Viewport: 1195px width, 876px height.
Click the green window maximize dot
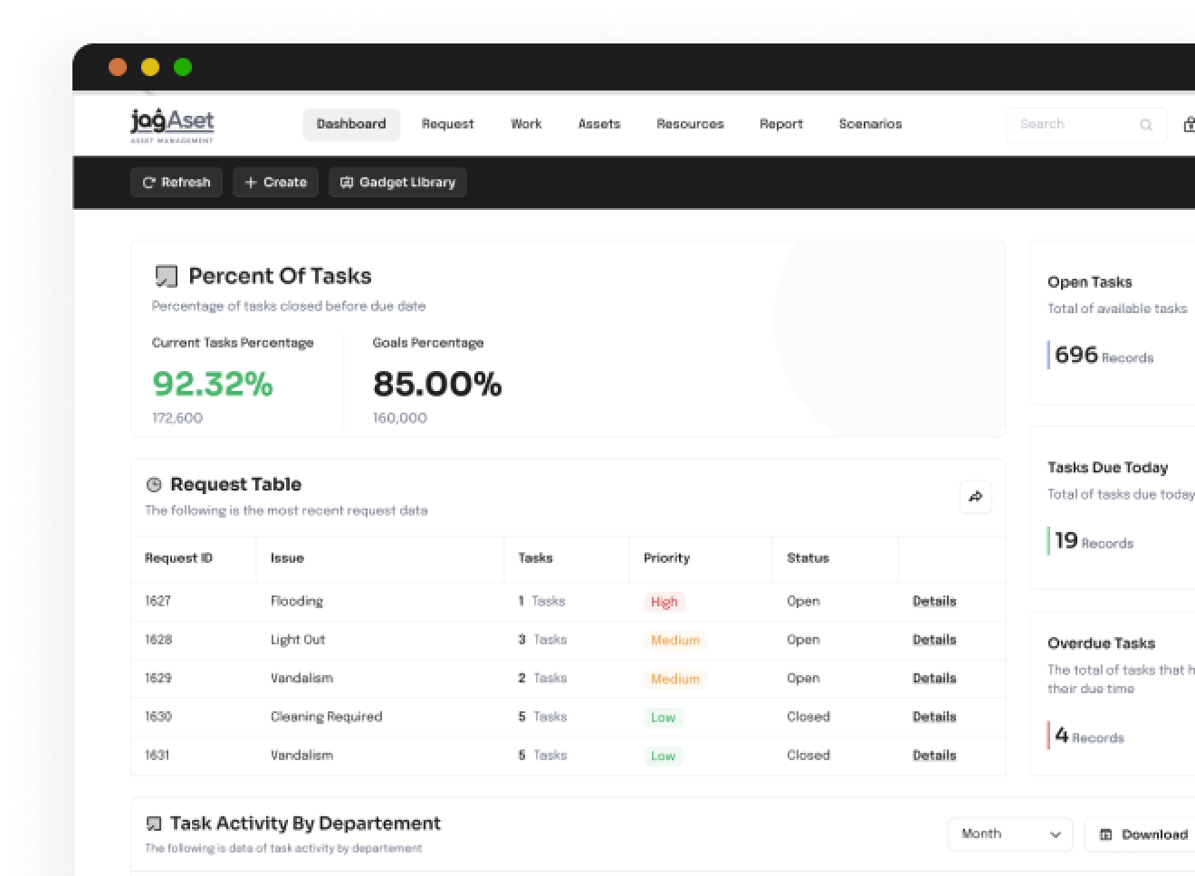[183, 67]
